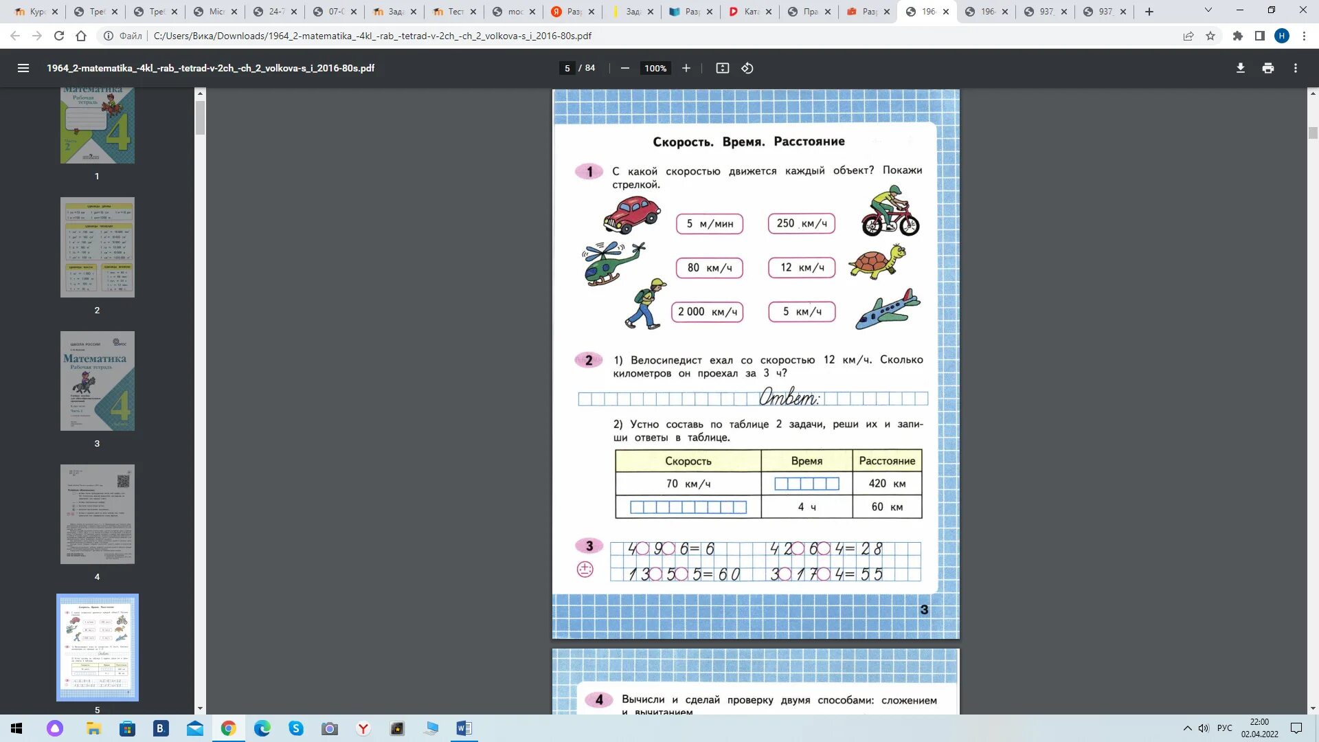Click the thumbnail sidebar scroll-up arrow
The width and height of the screenshot is (1319, 742).
coord(200,93)
